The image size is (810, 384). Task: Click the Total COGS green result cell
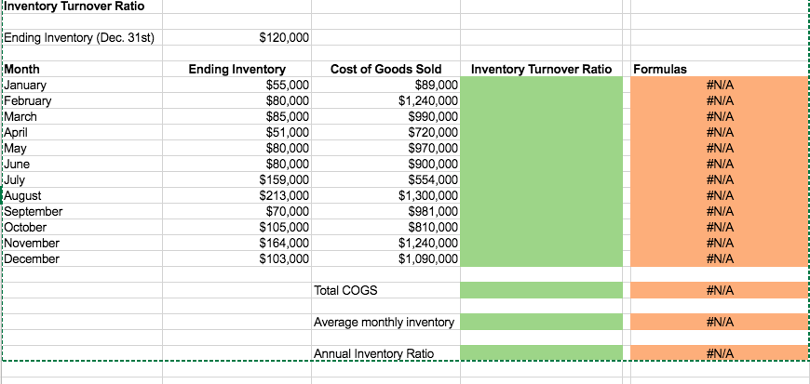click(541, 290)
